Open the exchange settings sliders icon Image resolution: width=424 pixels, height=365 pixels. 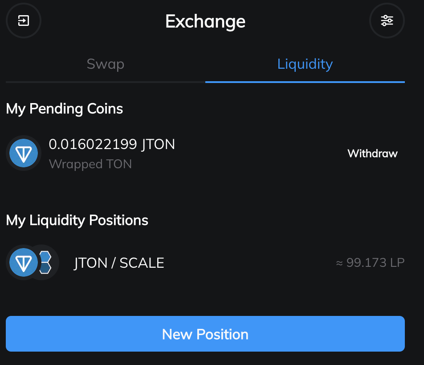387,21
